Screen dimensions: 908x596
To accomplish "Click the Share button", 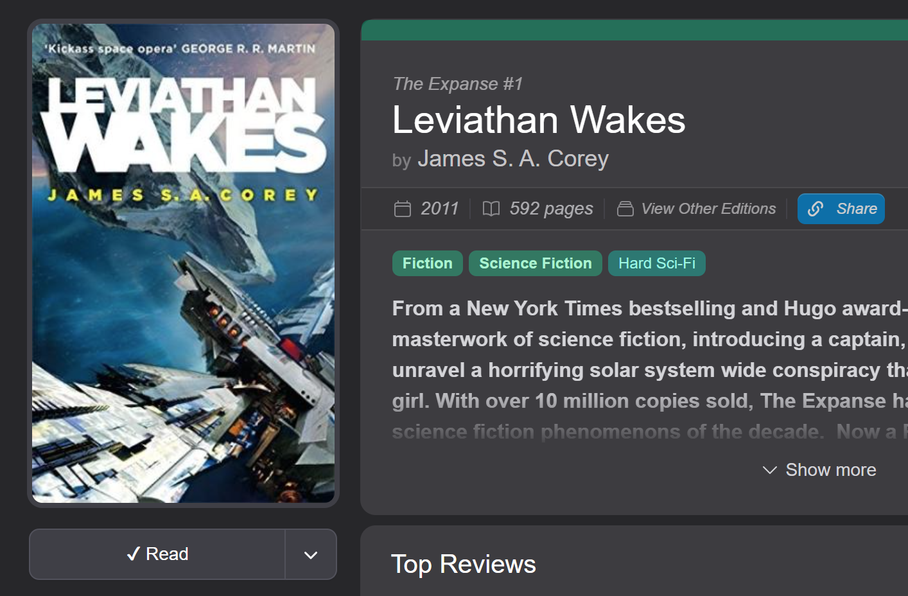I will 841,209.
